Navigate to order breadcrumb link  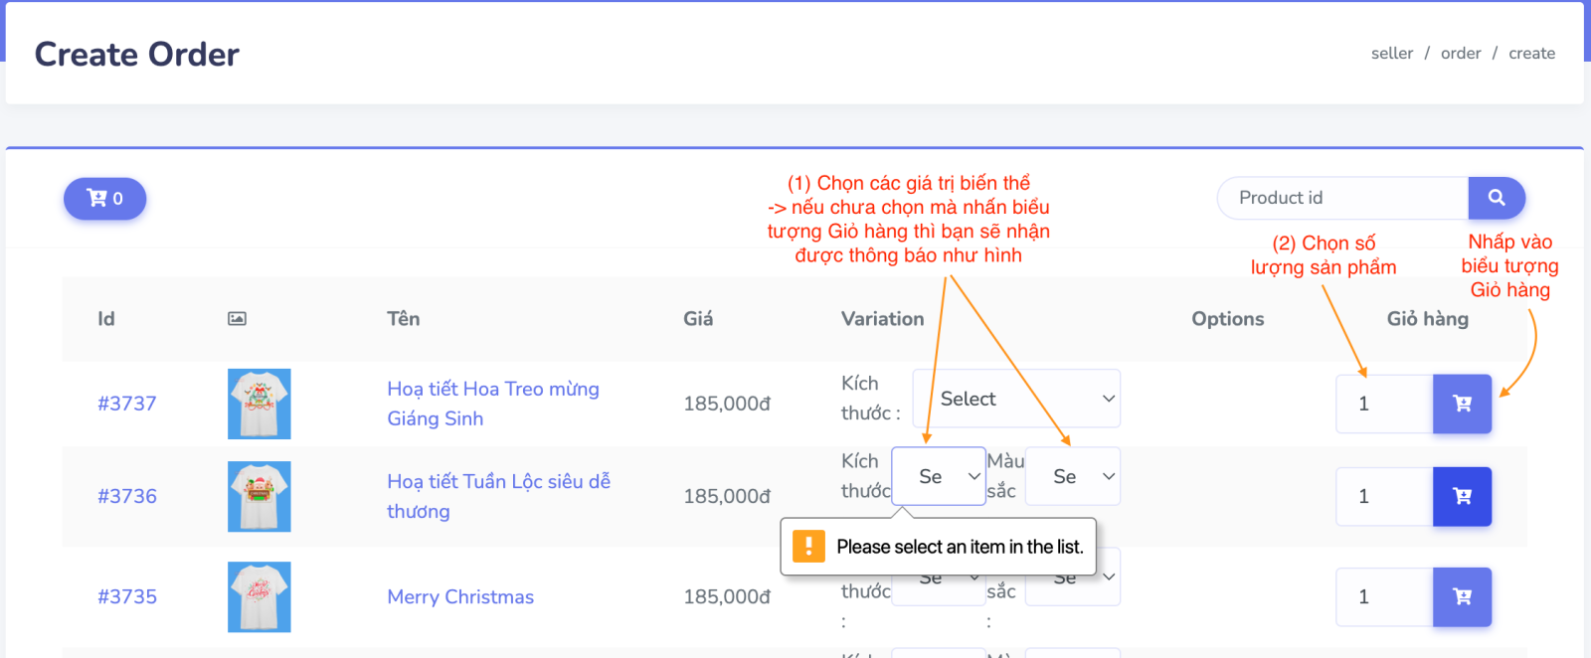1460,54
